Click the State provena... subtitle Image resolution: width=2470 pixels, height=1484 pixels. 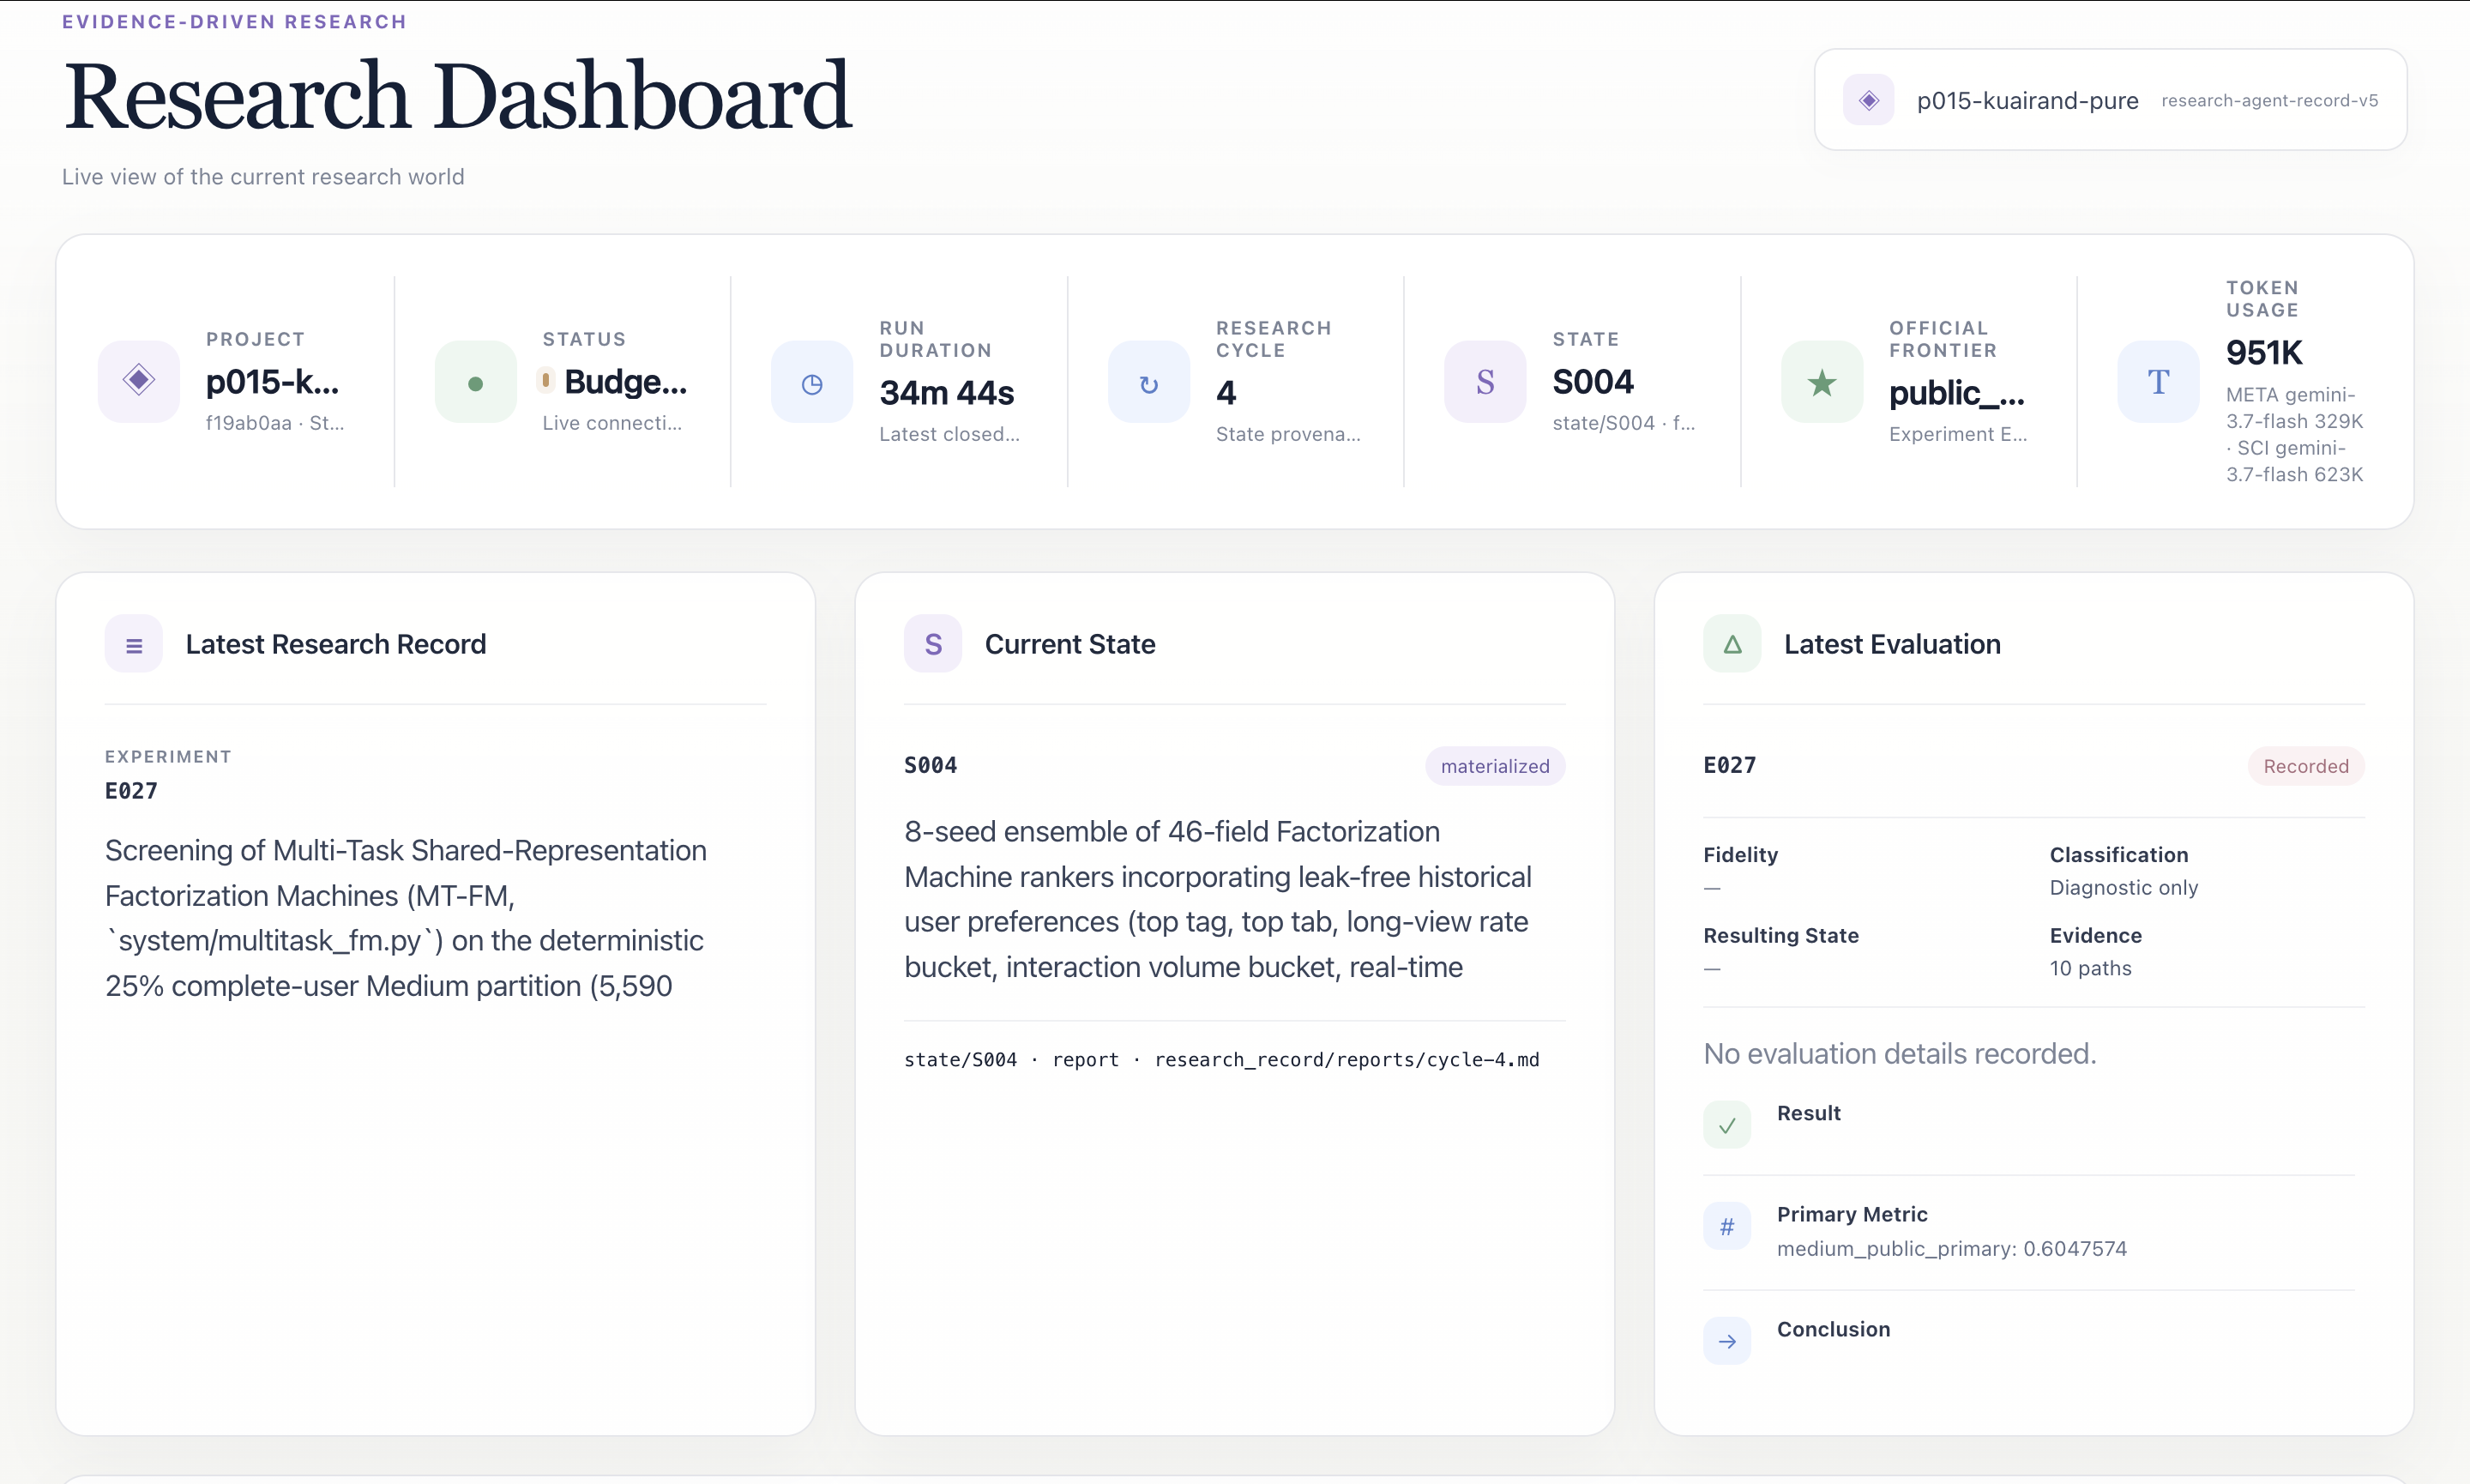pyautogui.click(x=1287, y=434)
